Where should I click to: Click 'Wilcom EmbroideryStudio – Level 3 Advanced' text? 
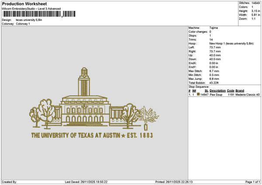(x=31, y=9)
